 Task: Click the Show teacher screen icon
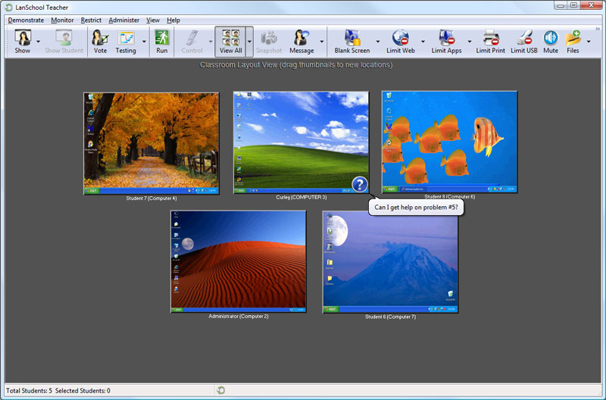(x=23, y=42)
